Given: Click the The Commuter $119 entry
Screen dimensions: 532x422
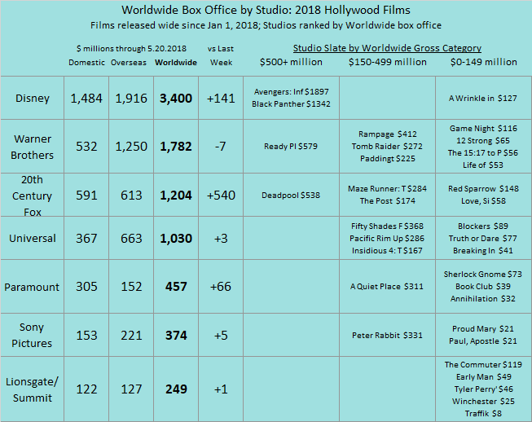Looking at the screenshot, I should coord(483,365).
